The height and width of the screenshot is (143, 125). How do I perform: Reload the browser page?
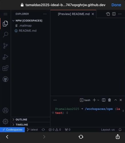(x=81, y=137)
